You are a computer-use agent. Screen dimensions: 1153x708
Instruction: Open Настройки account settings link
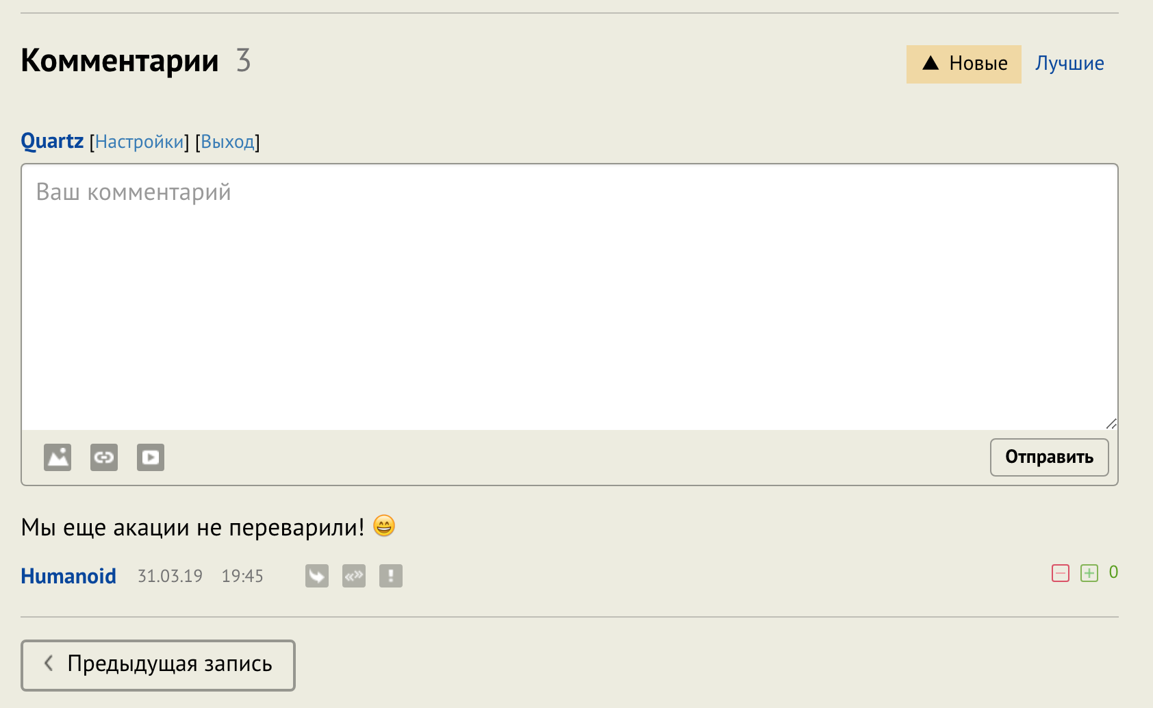click(140, 142)
